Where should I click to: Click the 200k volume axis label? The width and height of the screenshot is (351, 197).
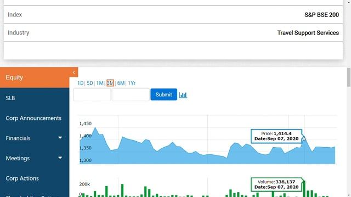point(84,184)
